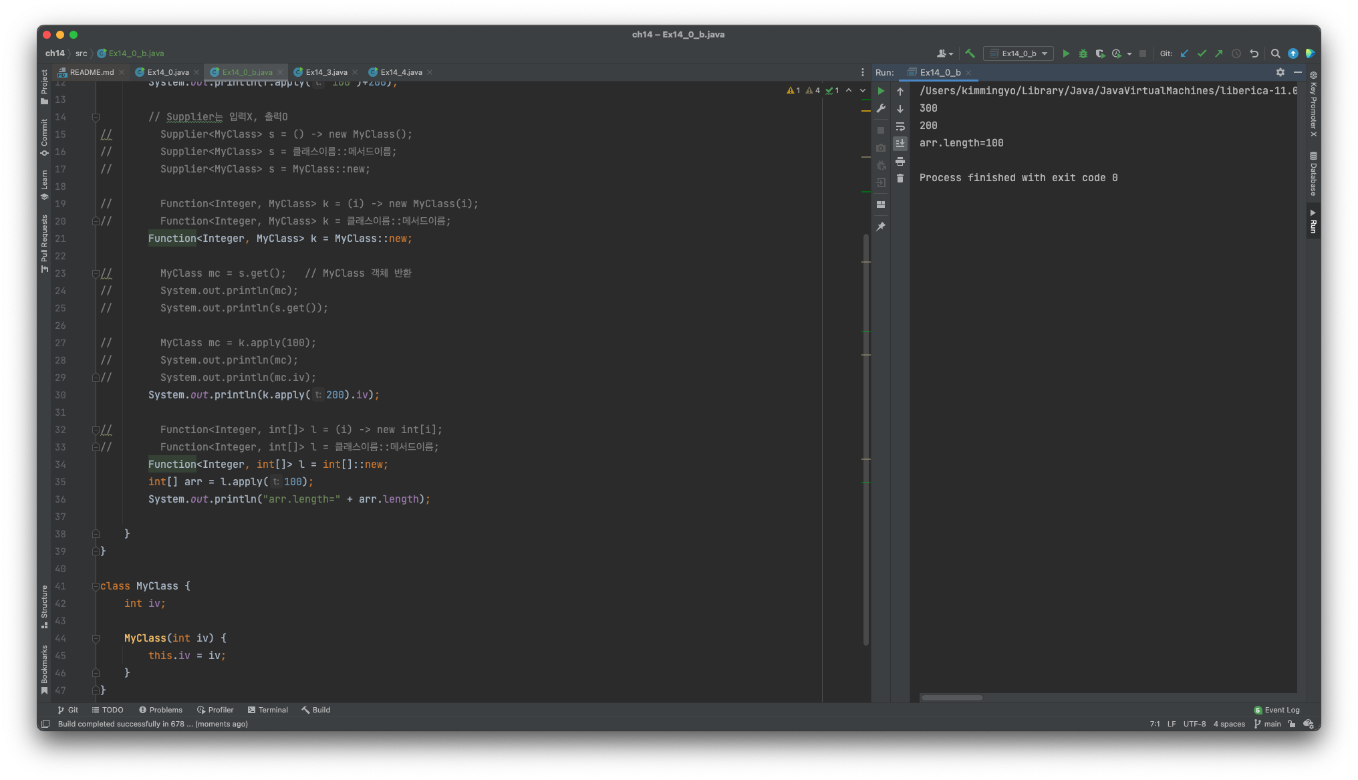This screenshot has width=1358, height=780.
Task: Open README.md editor tab
Action: (x=91, y=72)
